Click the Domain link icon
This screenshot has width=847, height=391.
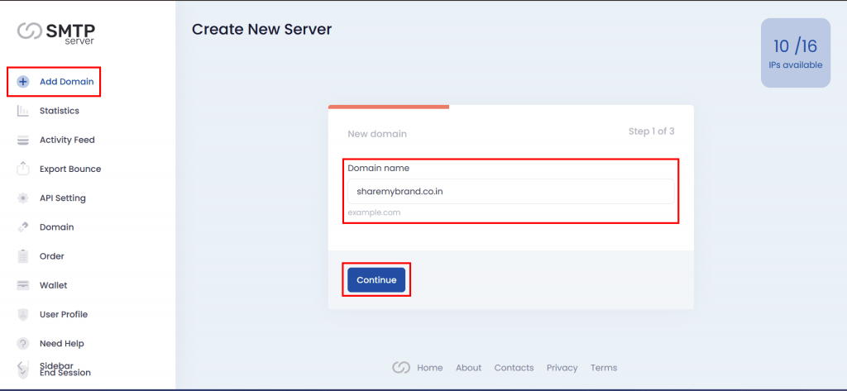22,227
